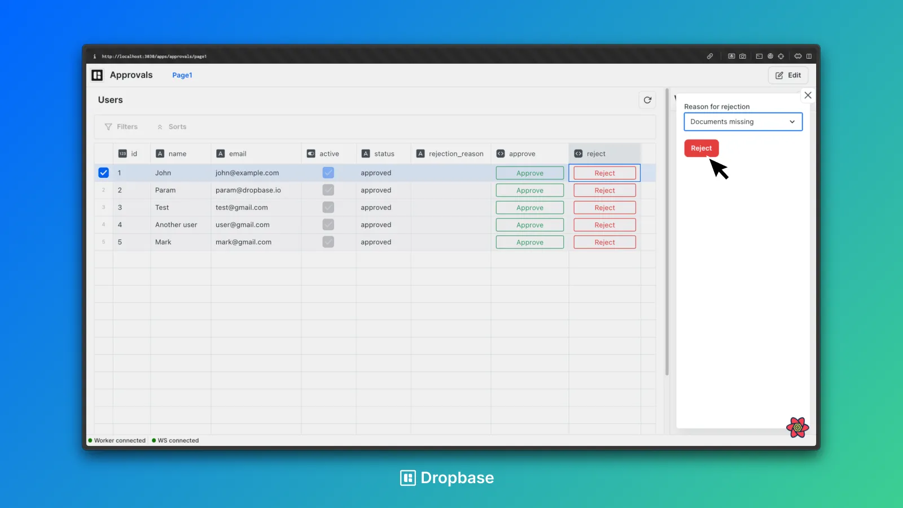Click the globe icon in the browser toolbar
The height and width of the screenshot is (508, 903).
pos(770,56)
